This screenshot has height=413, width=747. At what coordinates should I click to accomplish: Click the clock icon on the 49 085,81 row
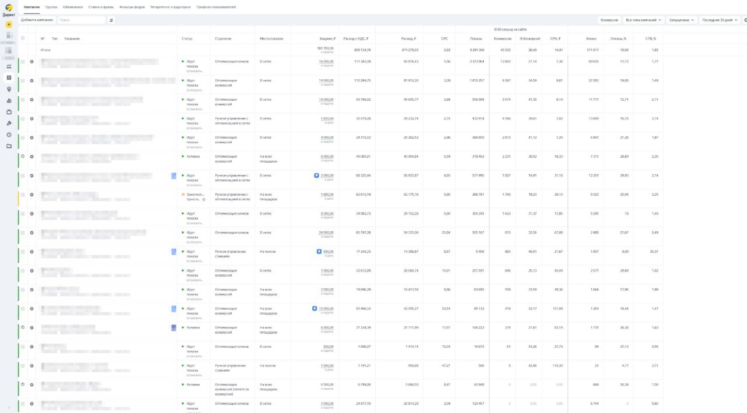(x=23, y=156)
